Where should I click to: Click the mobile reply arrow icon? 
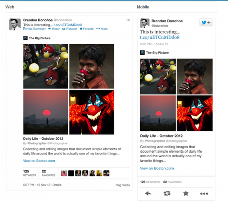point(148,193)
